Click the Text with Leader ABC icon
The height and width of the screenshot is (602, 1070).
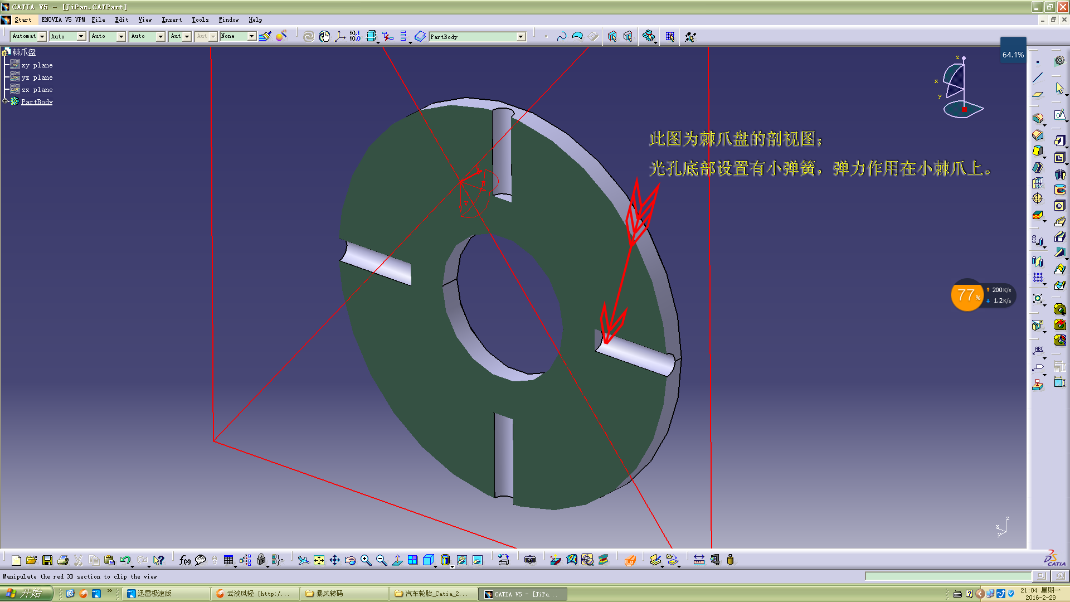pos(1038,351)
